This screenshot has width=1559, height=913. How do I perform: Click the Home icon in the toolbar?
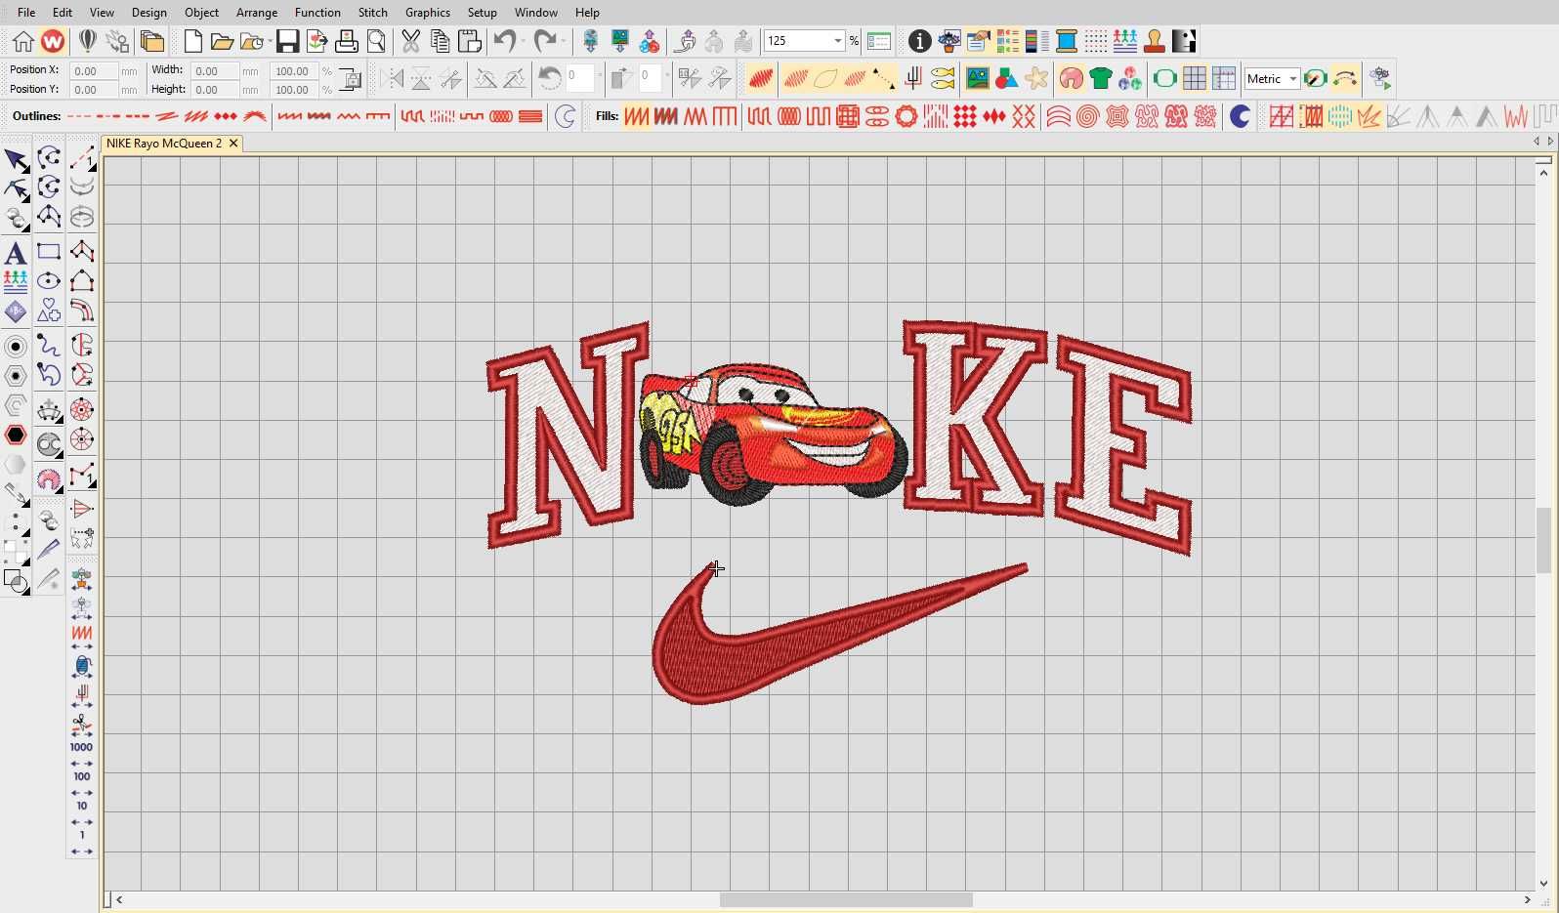(x=23, y=41)
